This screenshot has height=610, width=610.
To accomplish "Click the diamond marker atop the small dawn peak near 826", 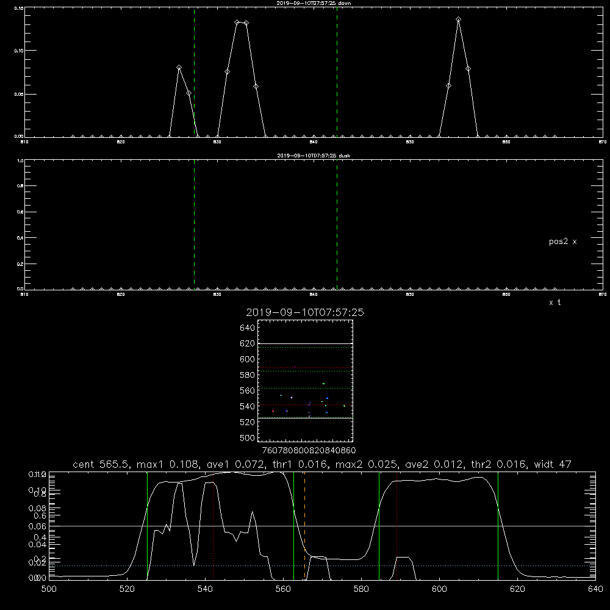I will tap(179, 68).
